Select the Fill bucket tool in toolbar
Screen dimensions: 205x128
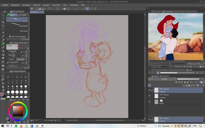(x=3, y=65)
